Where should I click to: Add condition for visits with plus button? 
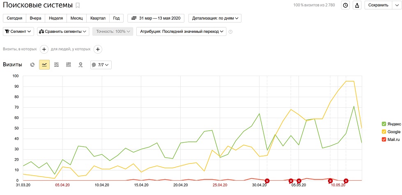tap(44, 49)
